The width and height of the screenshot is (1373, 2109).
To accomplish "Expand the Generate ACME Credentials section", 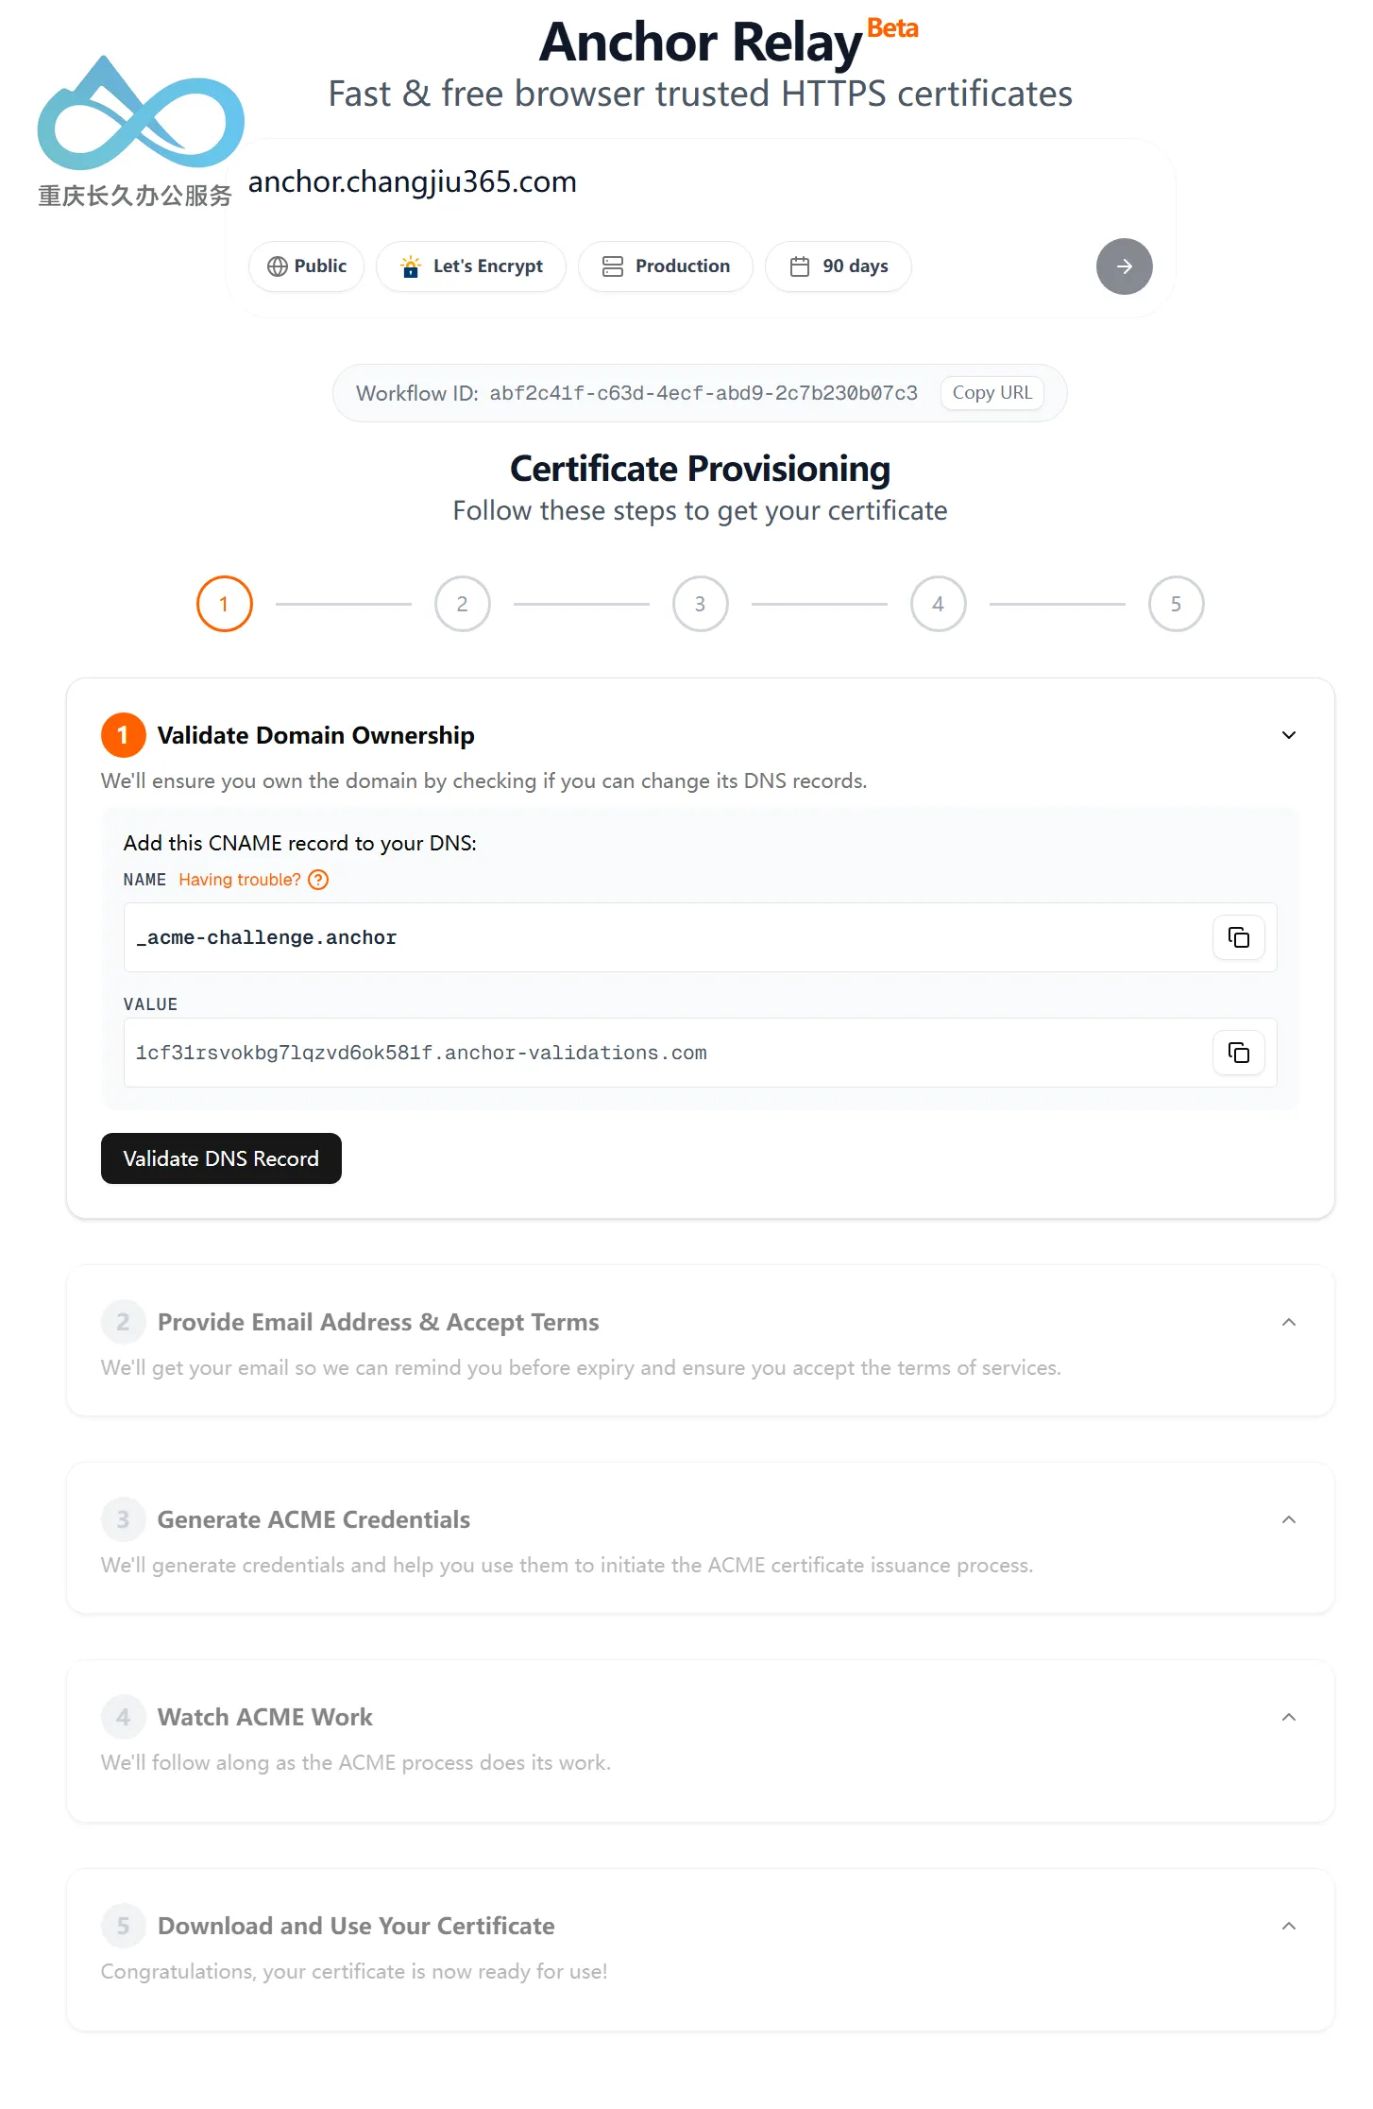I will (x=1289, y=1519).
